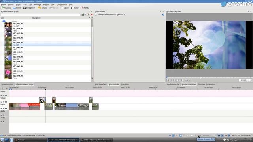Click the show audio thumbnails icon in status bar
253x142 pixels.
[222, 136]
